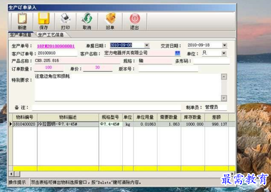Click stock quantity cell 1000.000
271x192 pixels.
pyautogui.click(x=193, y=124)
